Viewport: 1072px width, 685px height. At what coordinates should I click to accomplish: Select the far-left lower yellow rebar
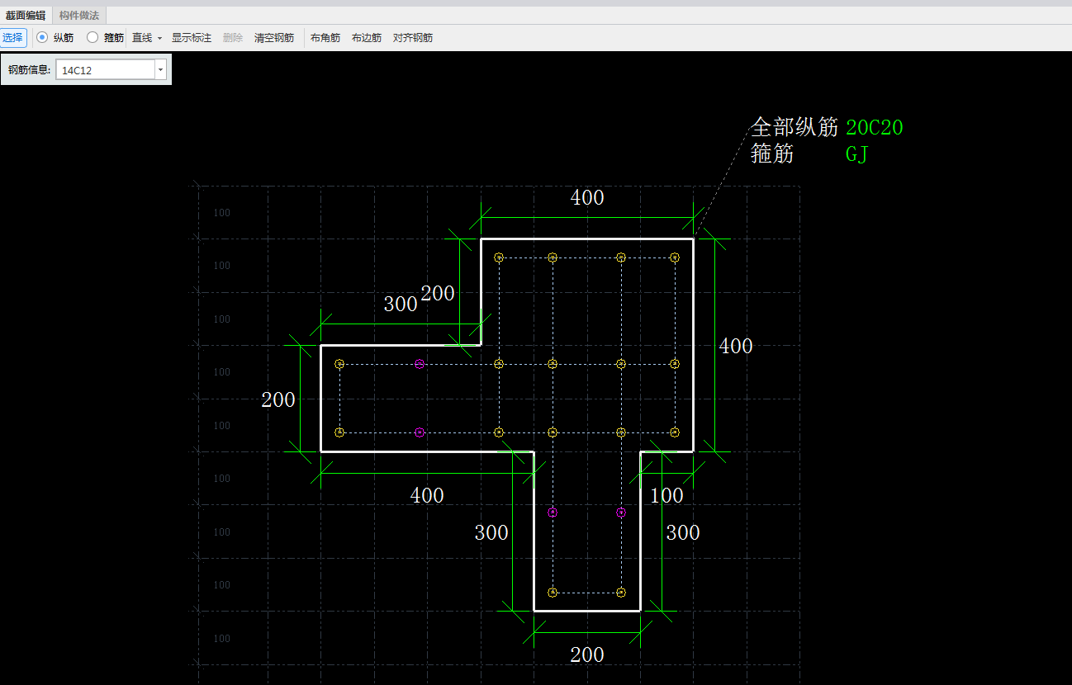point(339,432)
